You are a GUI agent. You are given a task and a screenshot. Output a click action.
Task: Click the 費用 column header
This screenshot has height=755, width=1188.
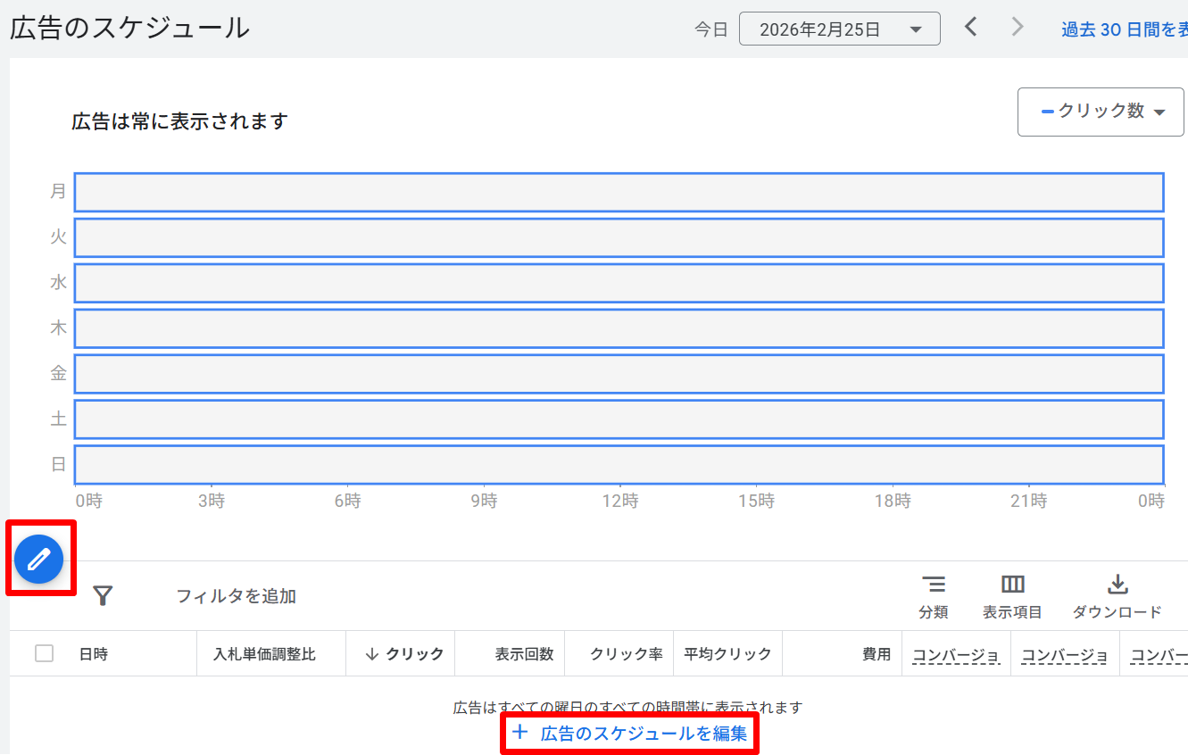point(876,654)
